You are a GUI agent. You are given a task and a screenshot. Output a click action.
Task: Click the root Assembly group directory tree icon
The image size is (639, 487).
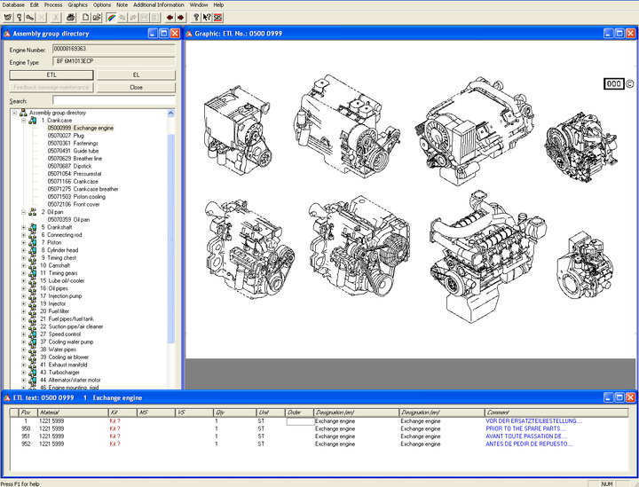(23, 113)
